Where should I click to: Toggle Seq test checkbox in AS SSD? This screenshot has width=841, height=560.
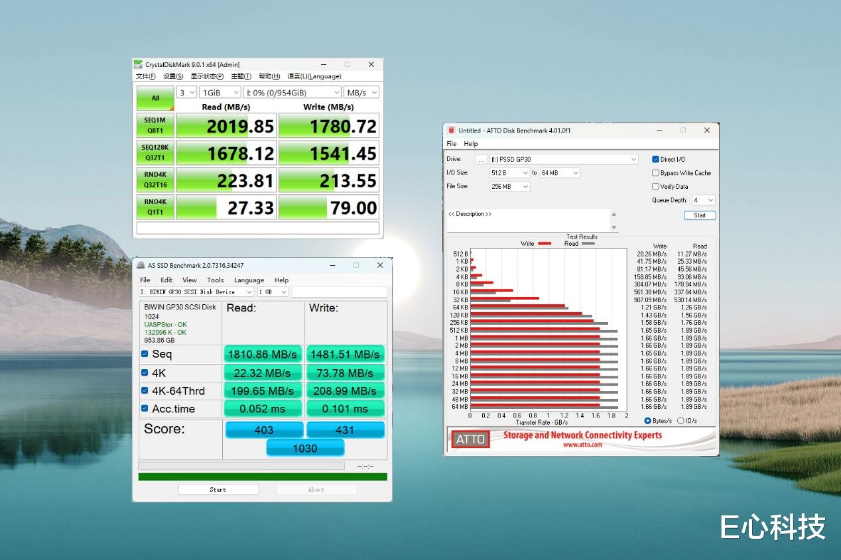pos(145,354)
